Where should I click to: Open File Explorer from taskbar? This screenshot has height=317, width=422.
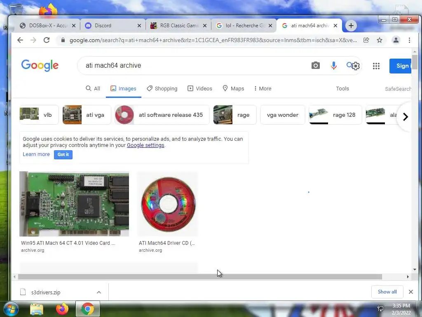coord(37,309)
